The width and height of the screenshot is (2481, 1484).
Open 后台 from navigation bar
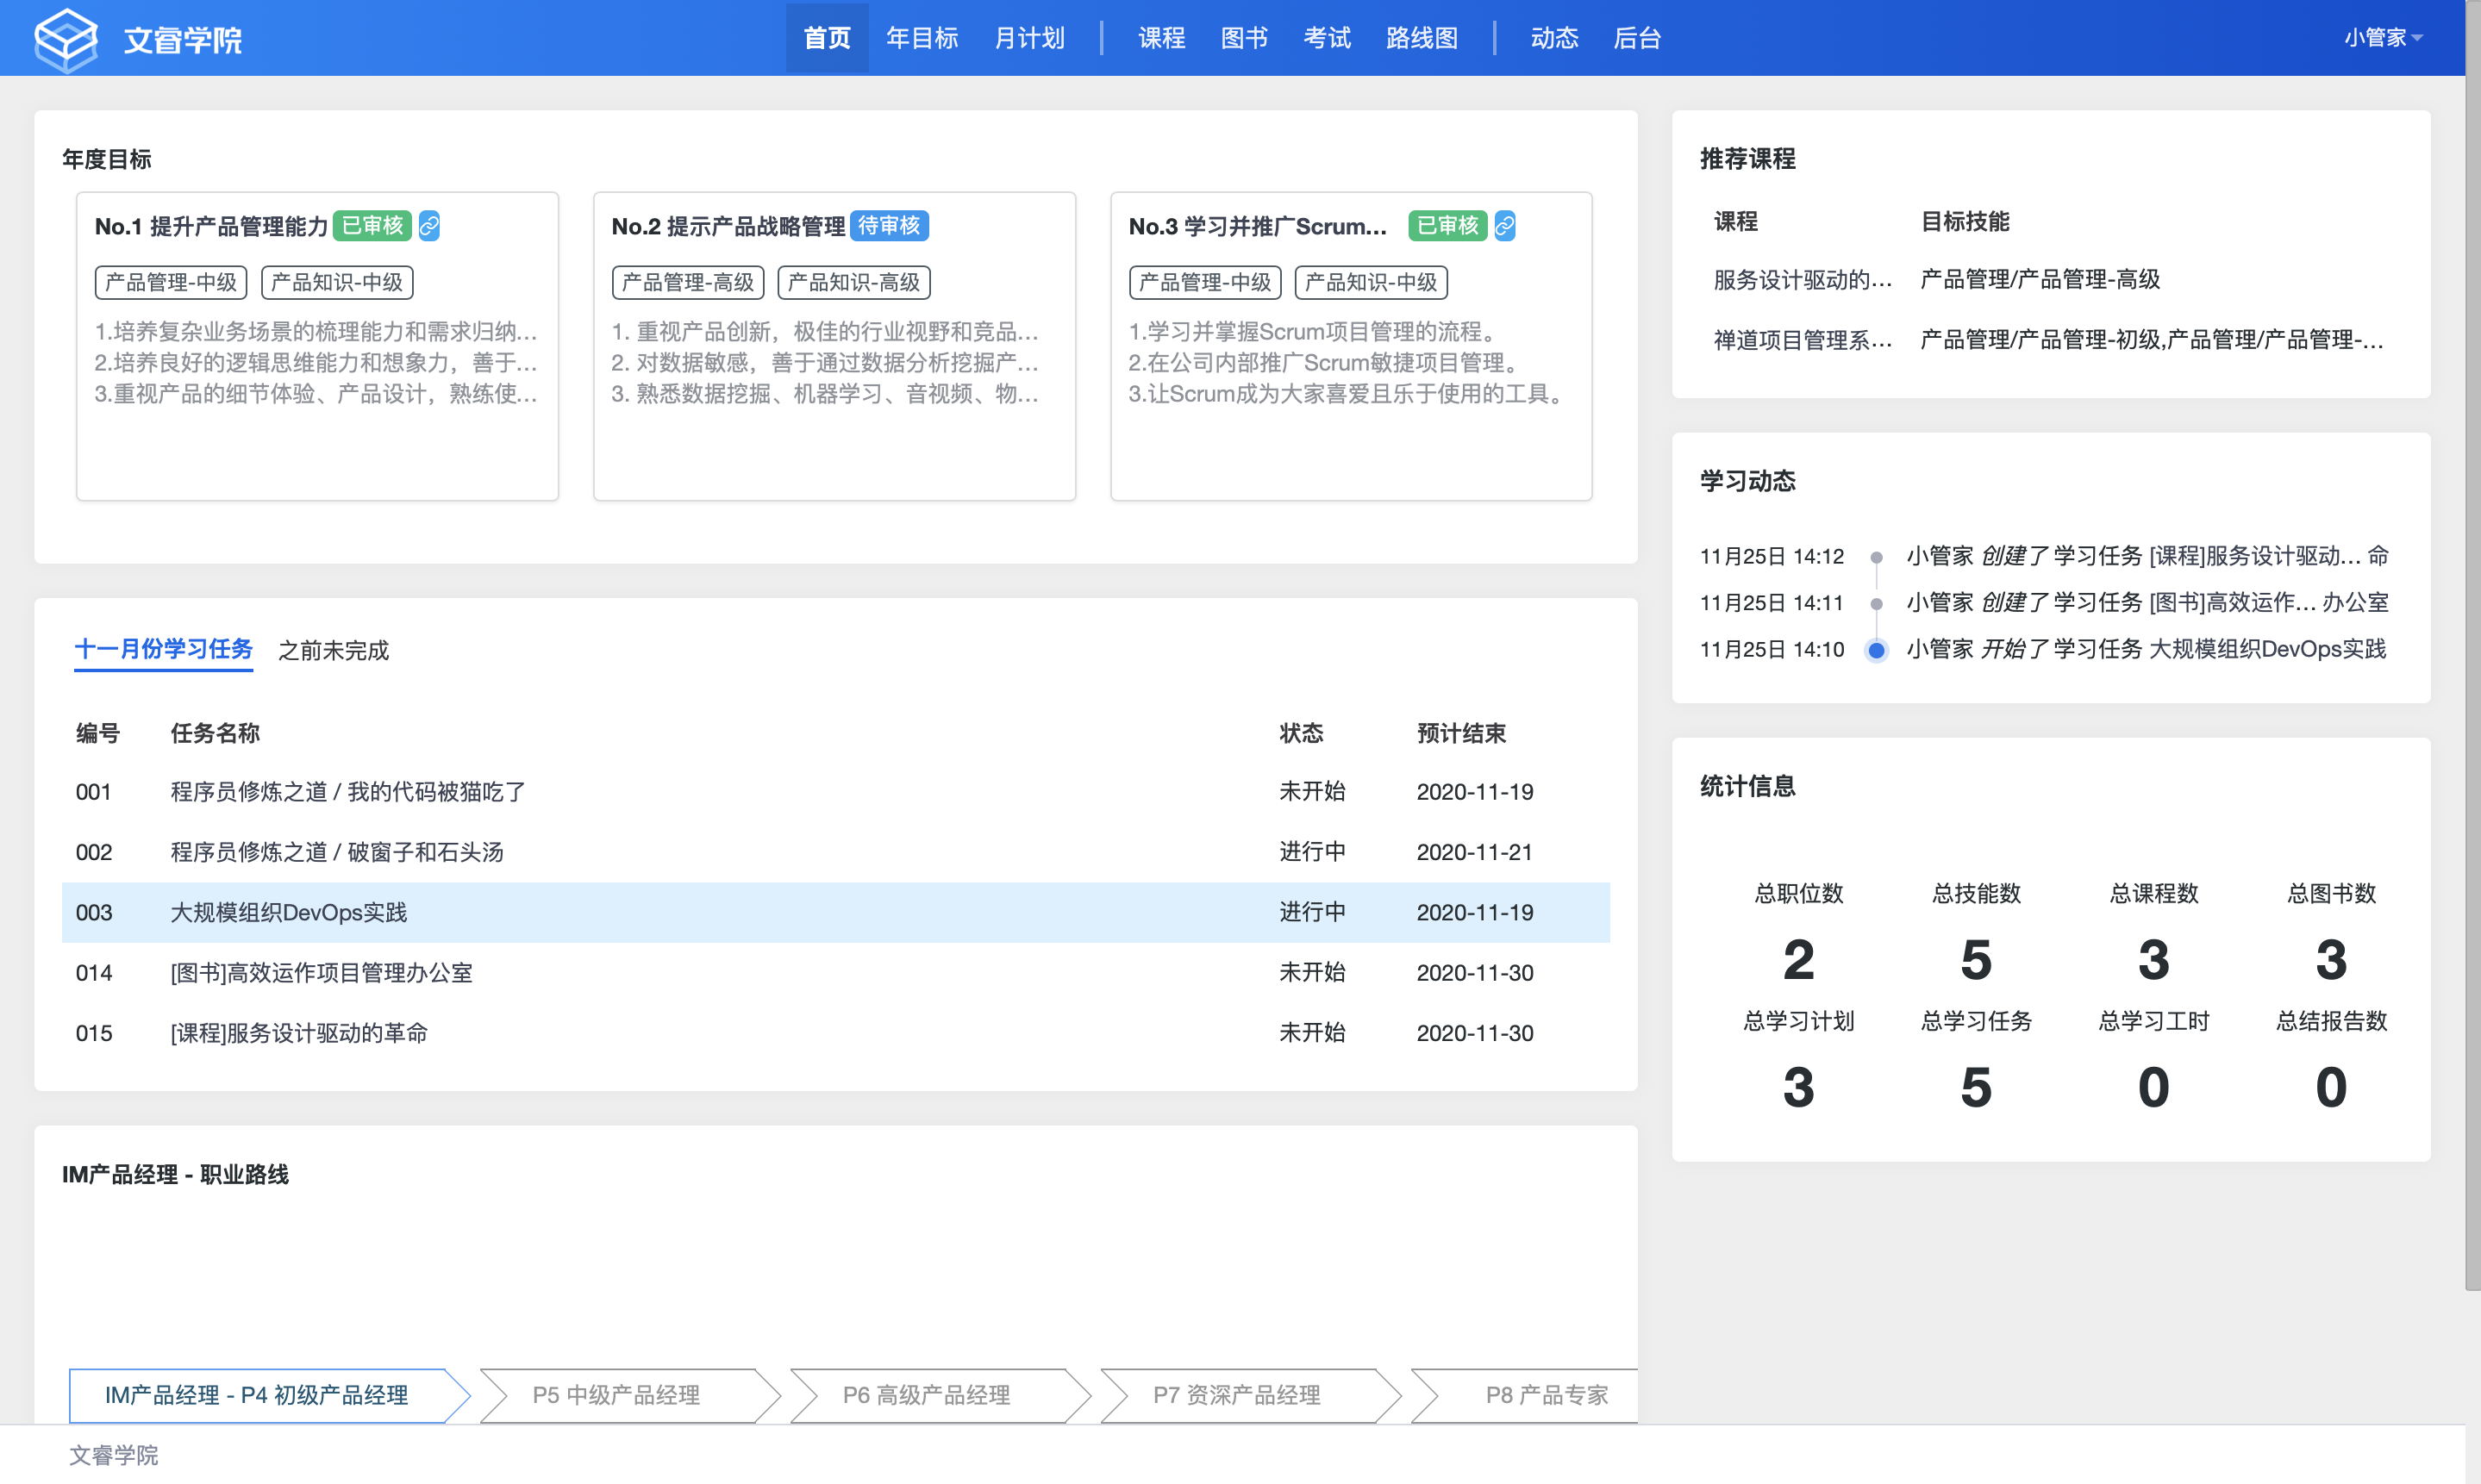click(1637, 38)
